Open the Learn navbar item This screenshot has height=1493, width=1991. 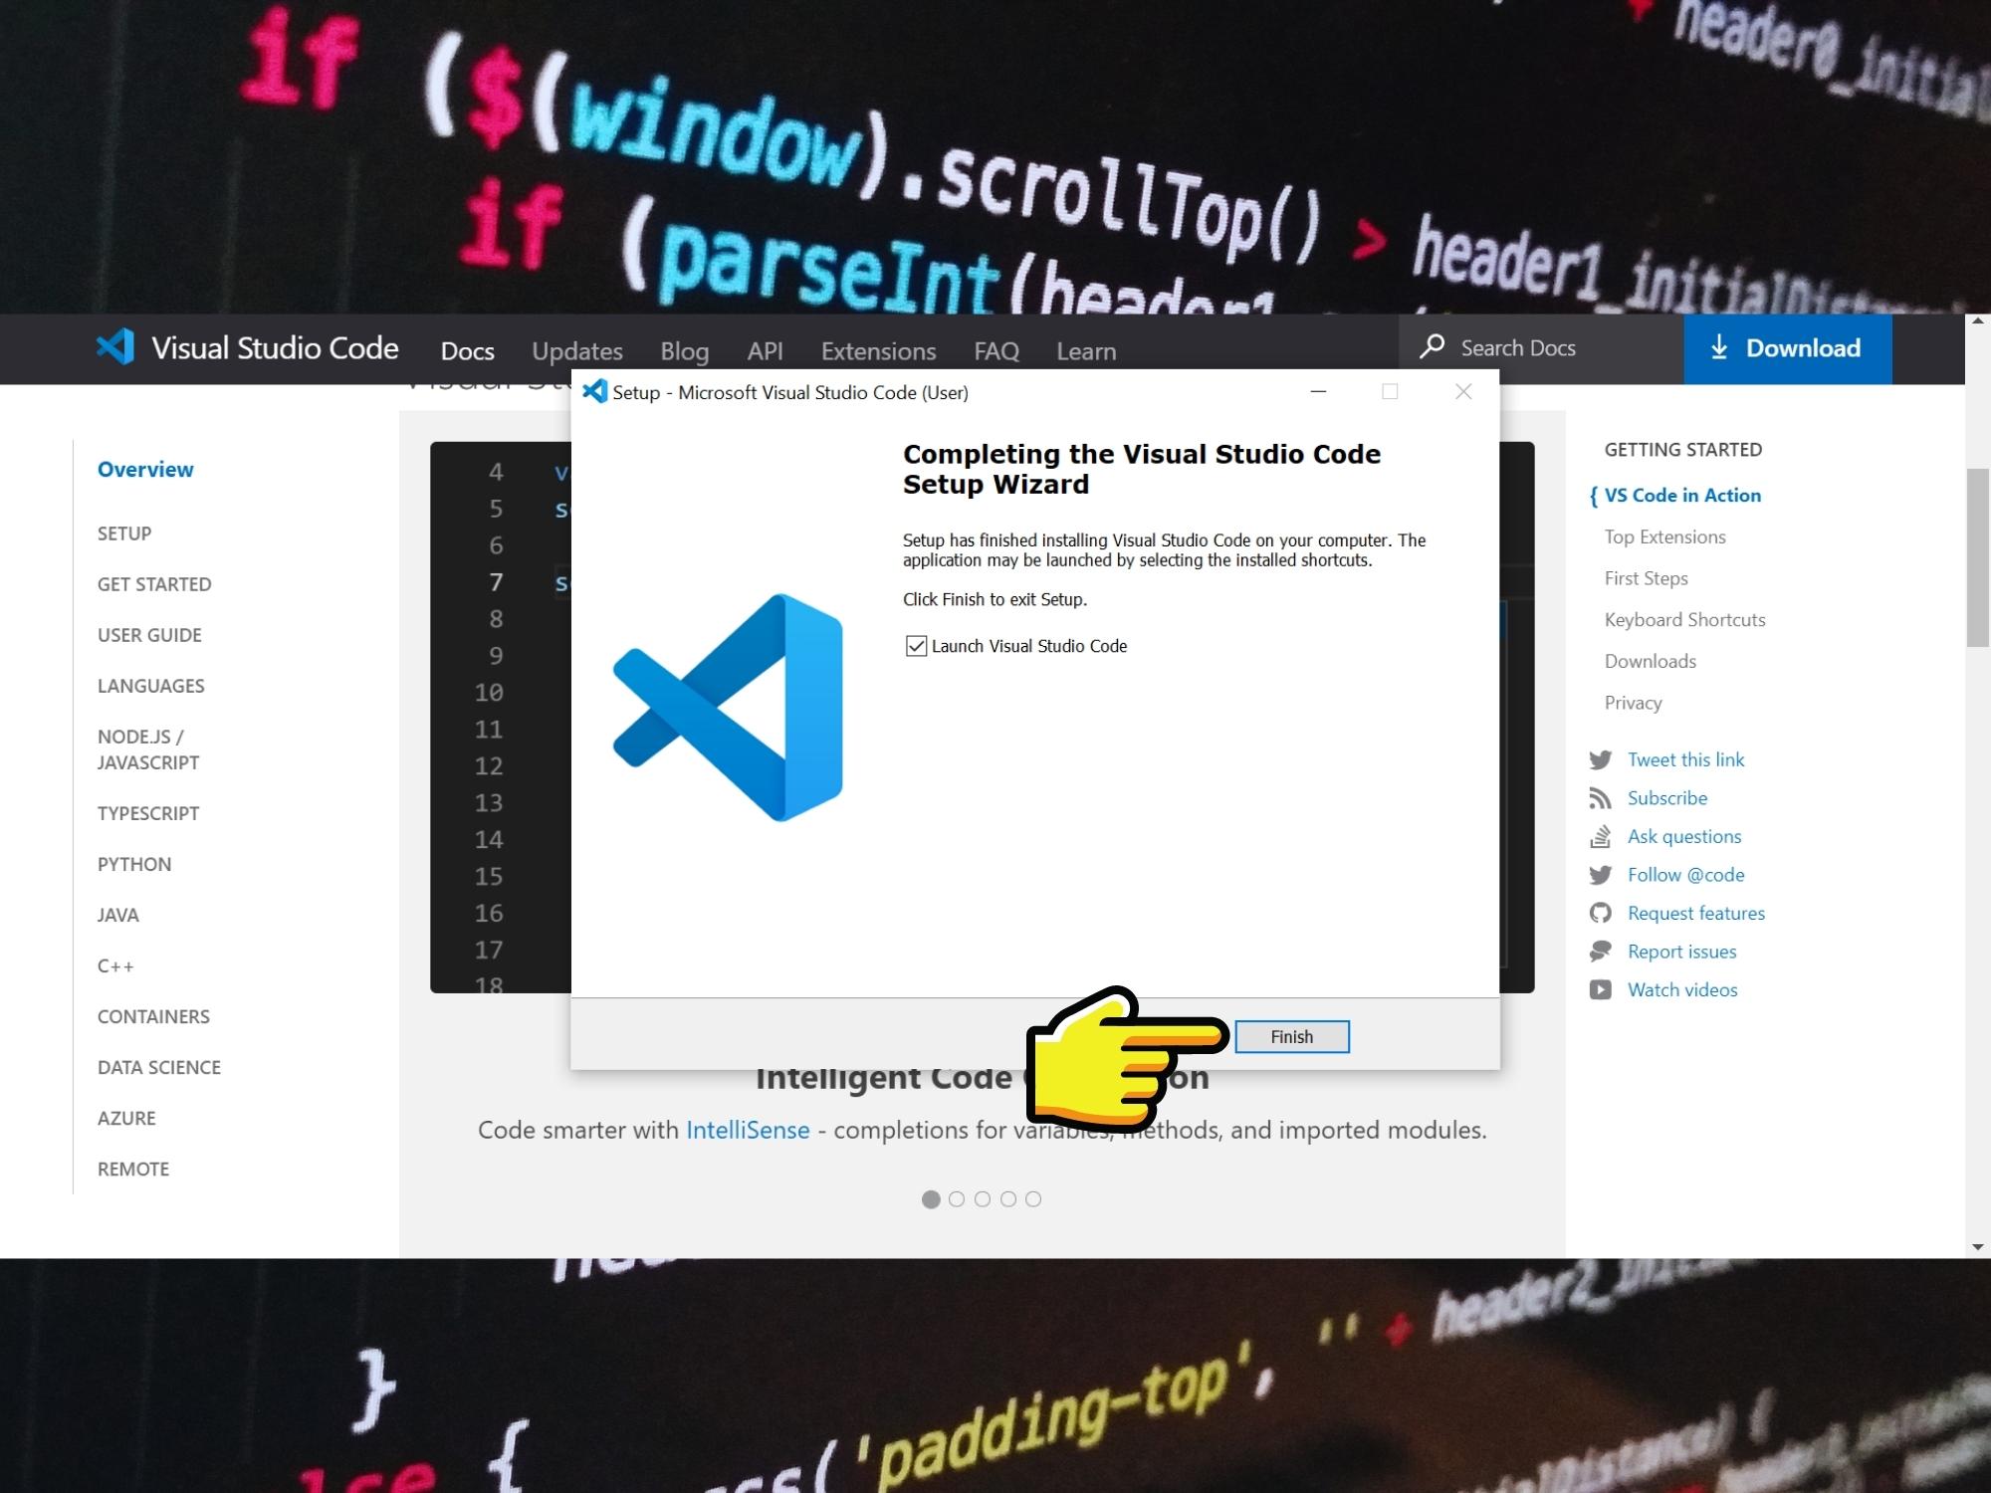[1086, 350]
